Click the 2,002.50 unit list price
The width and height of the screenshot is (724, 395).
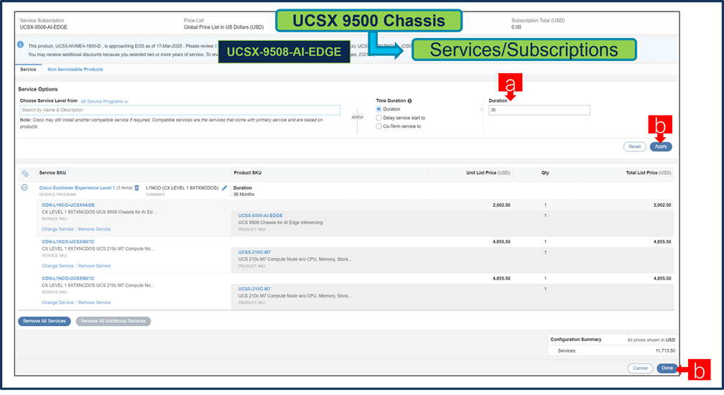501,205
